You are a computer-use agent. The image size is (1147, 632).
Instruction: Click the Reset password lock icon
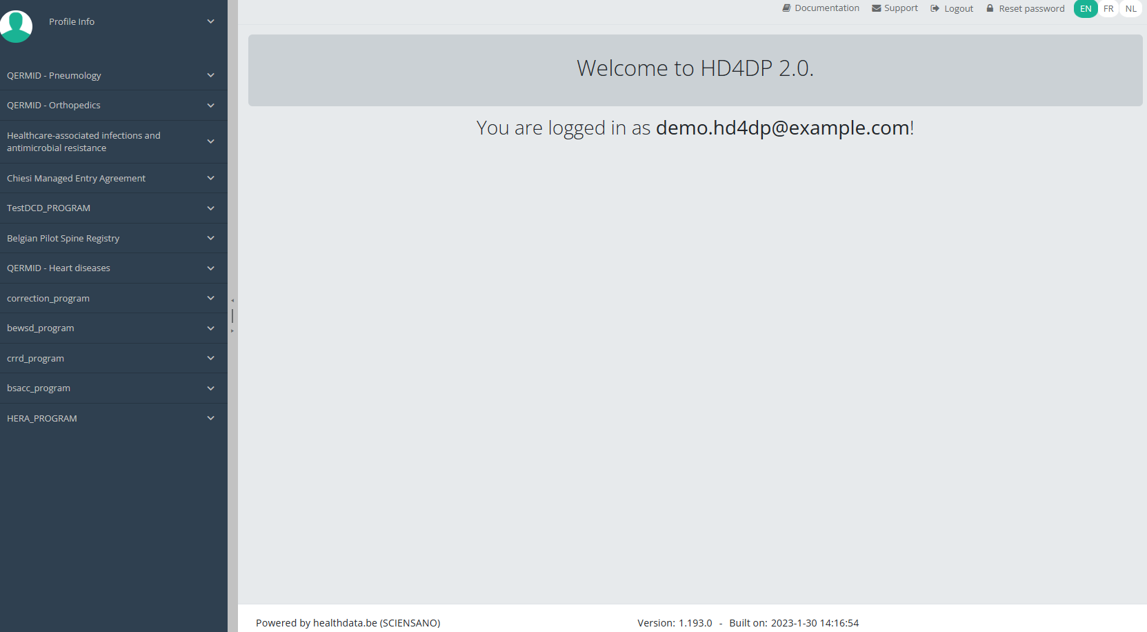pos(990,8)
